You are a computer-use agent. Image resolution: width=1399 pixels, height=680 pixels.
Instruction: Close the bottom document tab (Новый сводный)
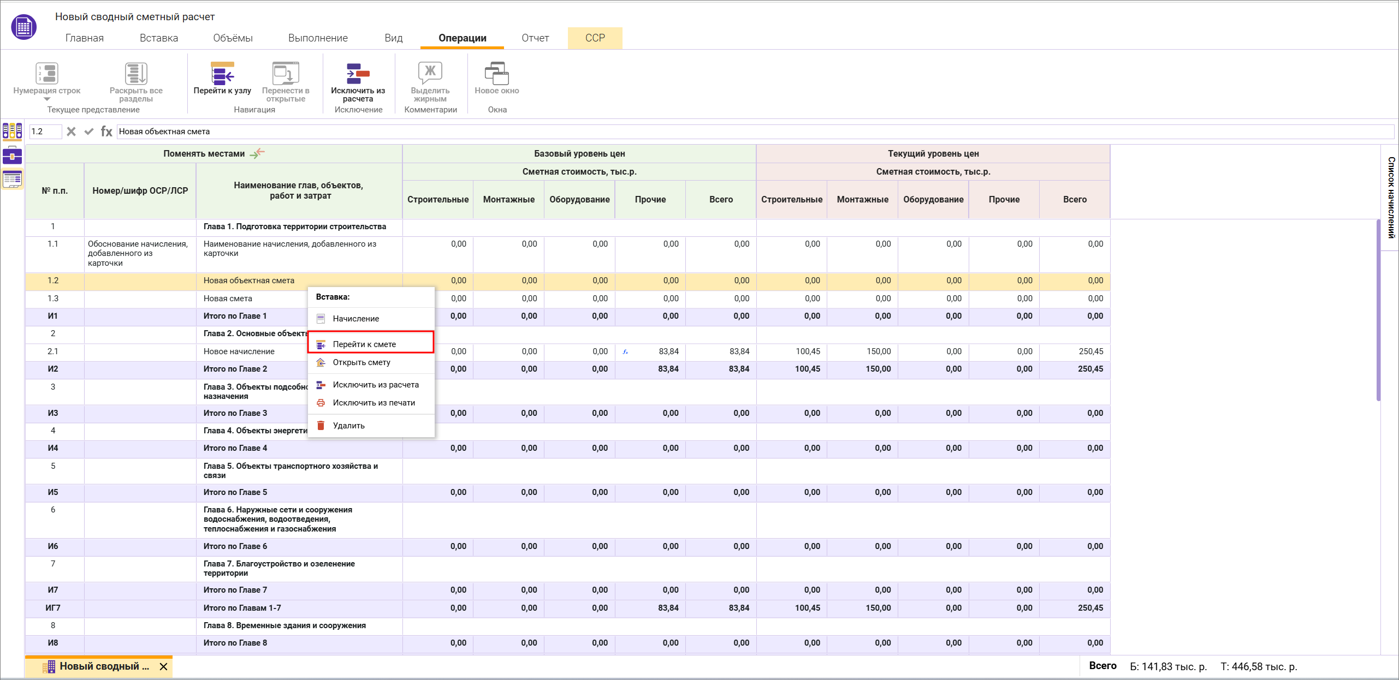[163, 666]
